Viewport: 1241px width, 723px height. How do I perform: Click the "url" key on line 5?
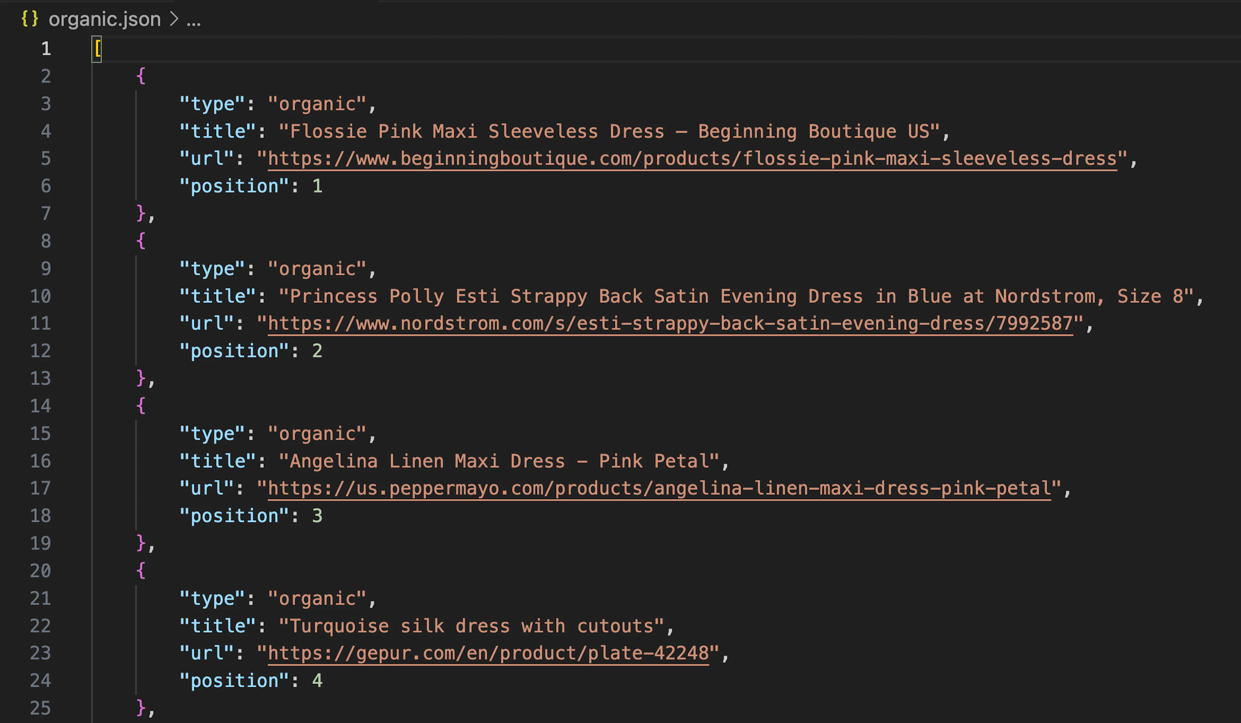pos(207,159)
